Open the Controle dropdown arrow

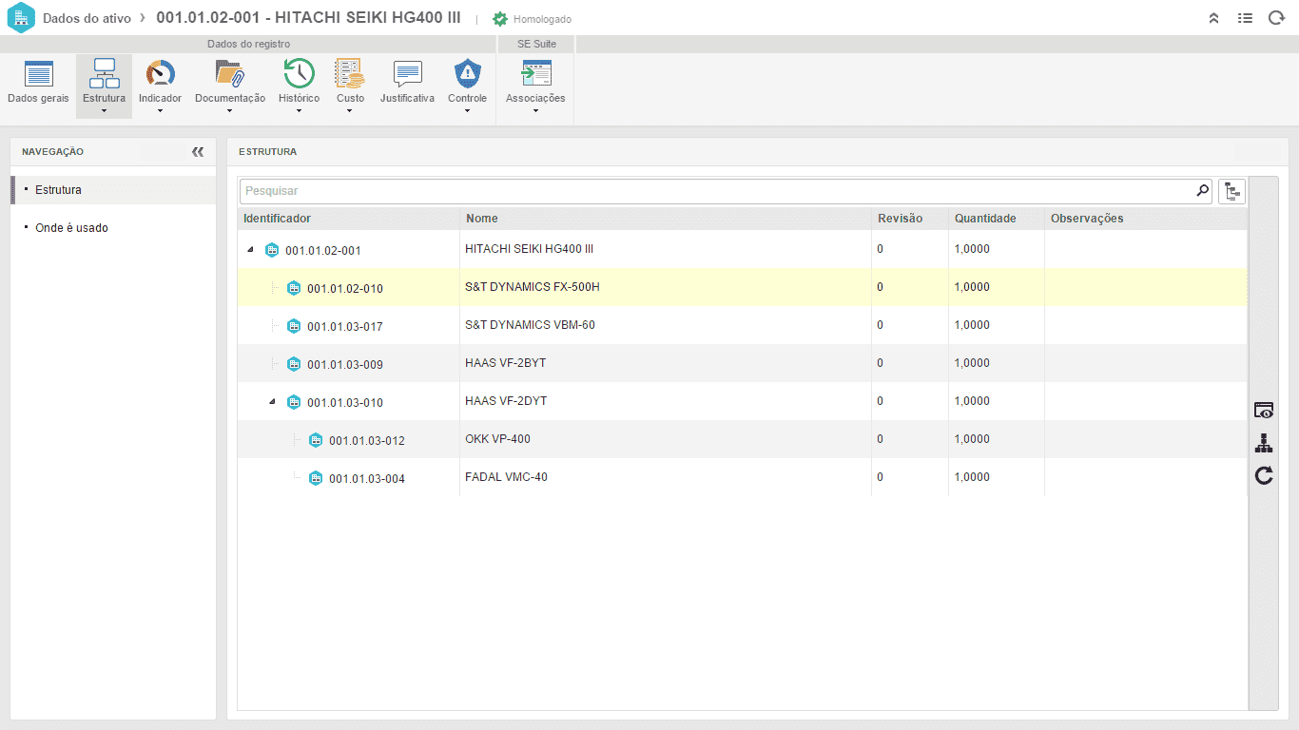(x=467, y=111)
